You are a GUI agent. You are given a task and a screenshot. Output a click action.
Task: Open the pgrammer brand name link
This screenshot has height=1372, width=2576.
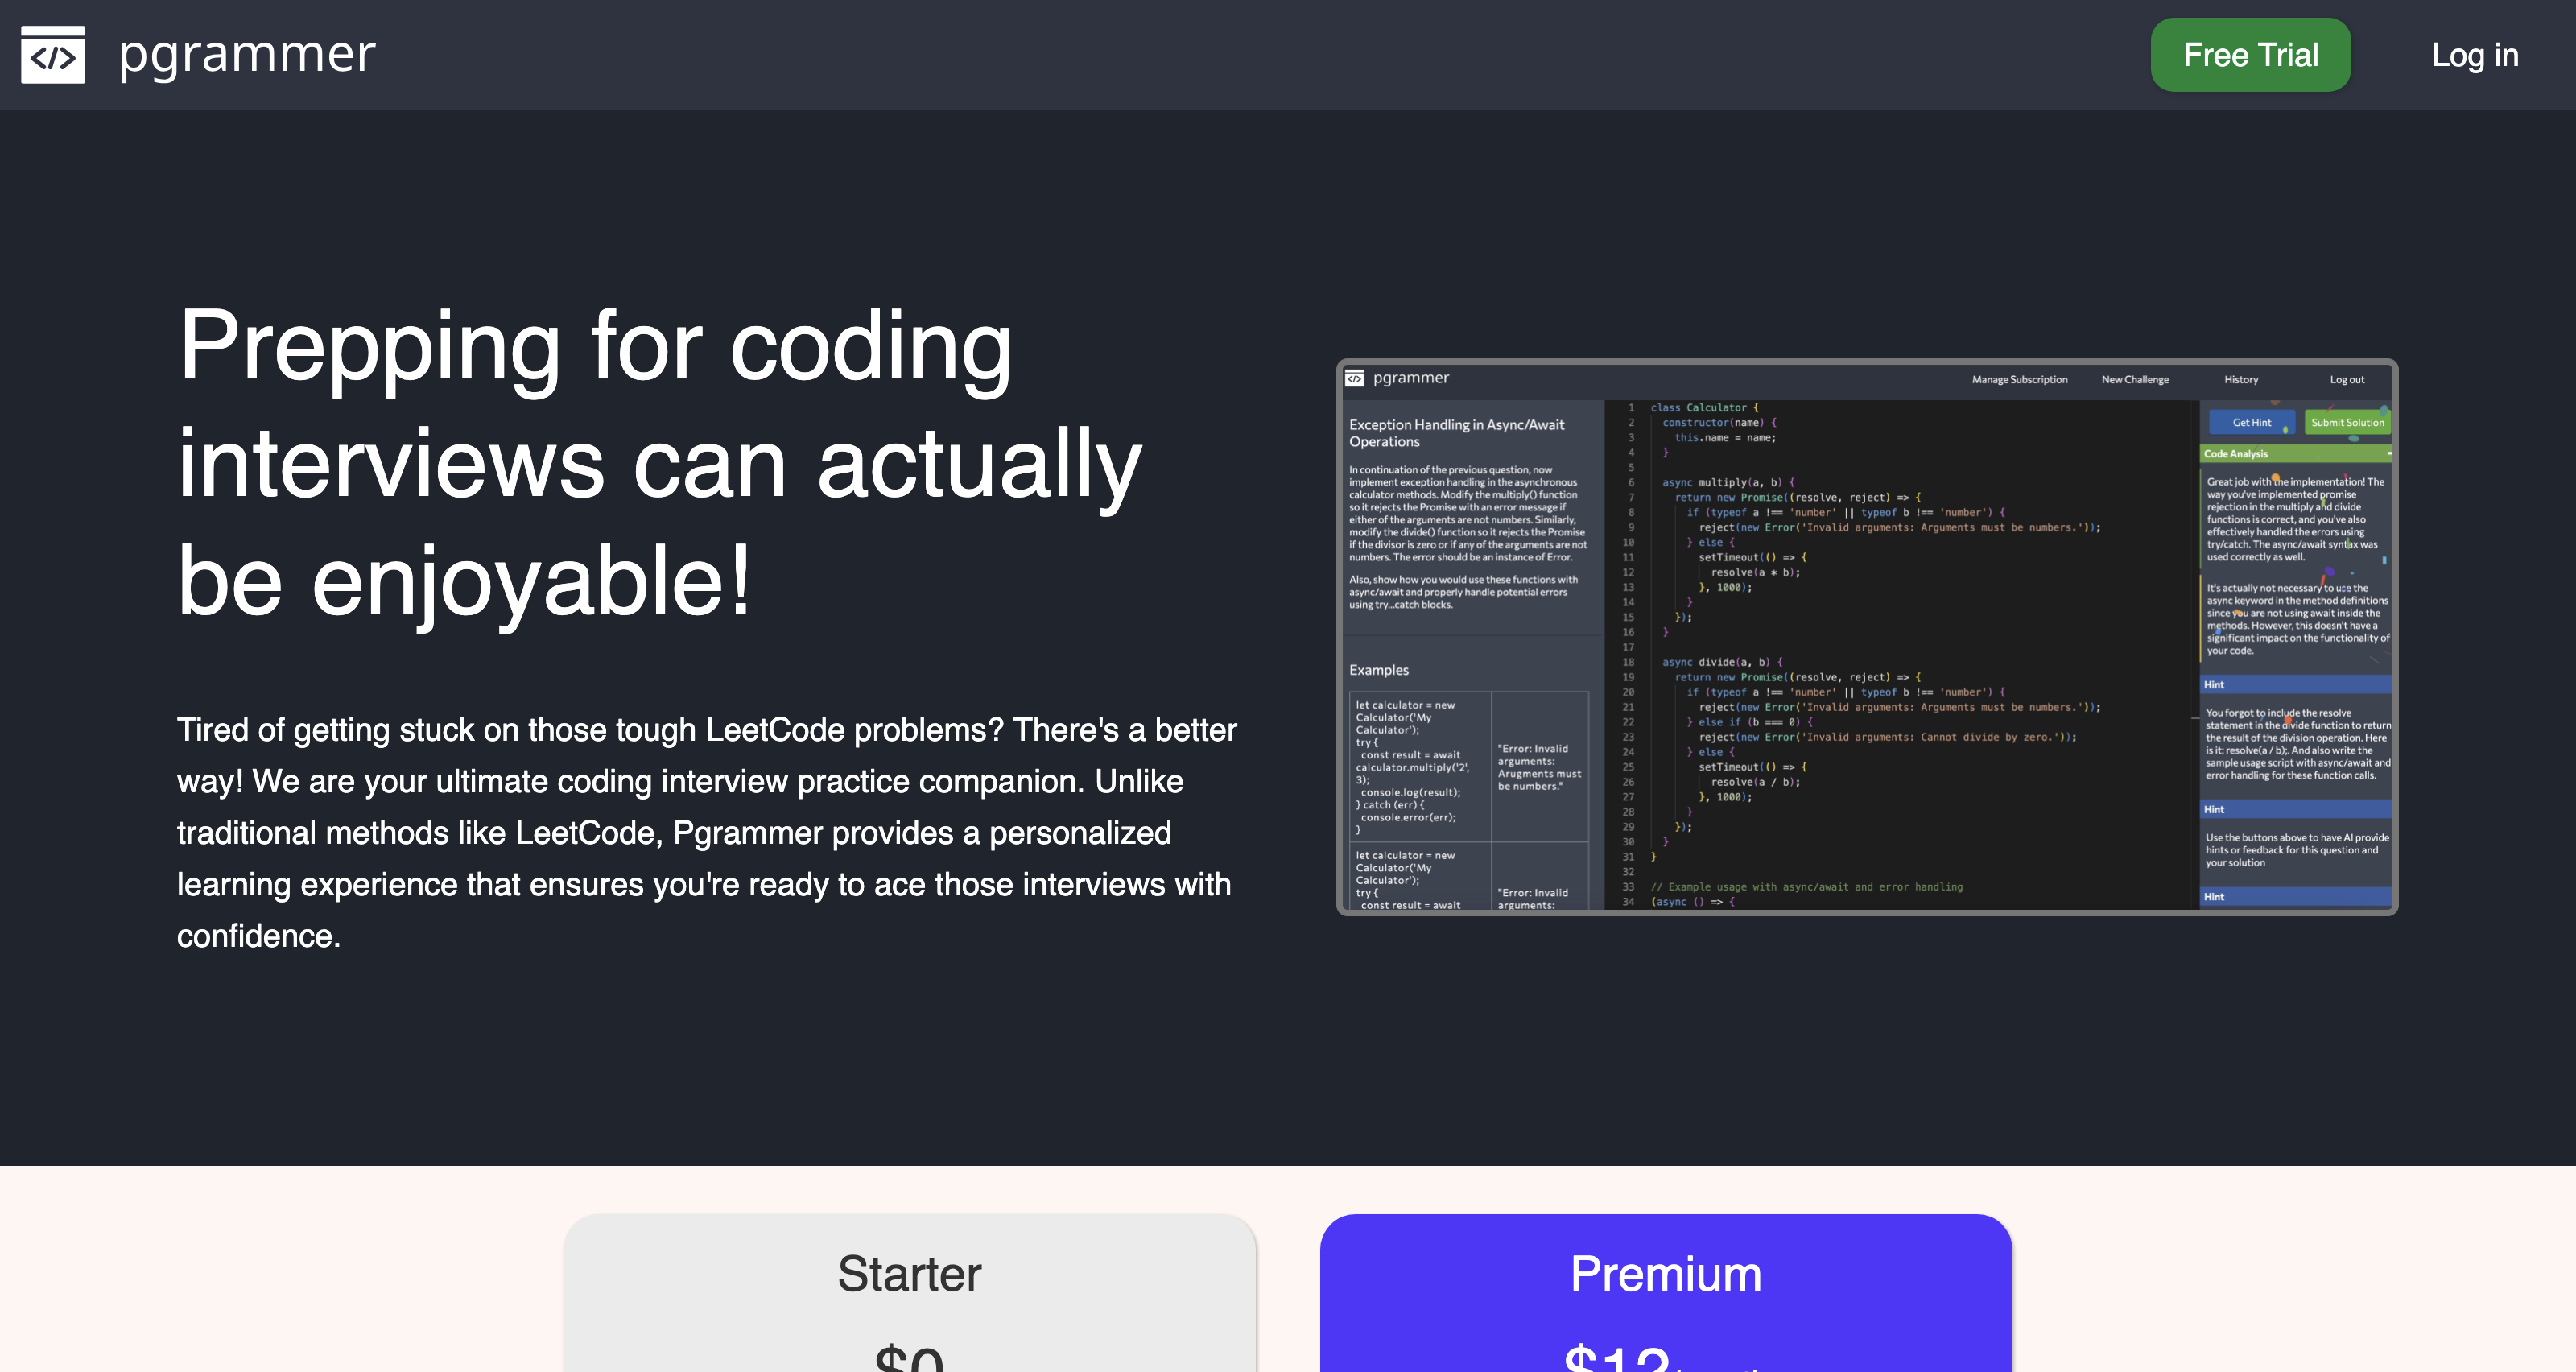[247, 54]
